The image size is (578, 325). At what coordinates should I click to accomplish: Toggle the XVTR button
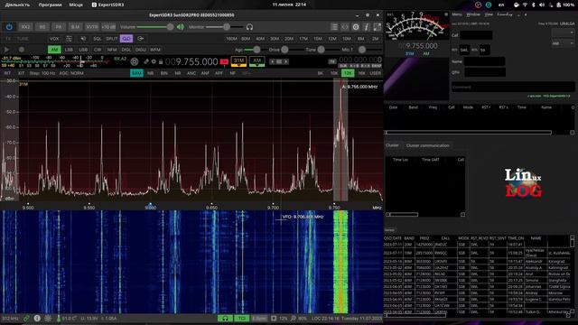click(92, 27)
